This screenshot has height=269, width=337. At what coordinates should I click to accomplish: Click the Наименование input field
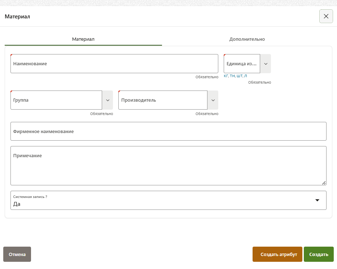click(x=114, y=64)
